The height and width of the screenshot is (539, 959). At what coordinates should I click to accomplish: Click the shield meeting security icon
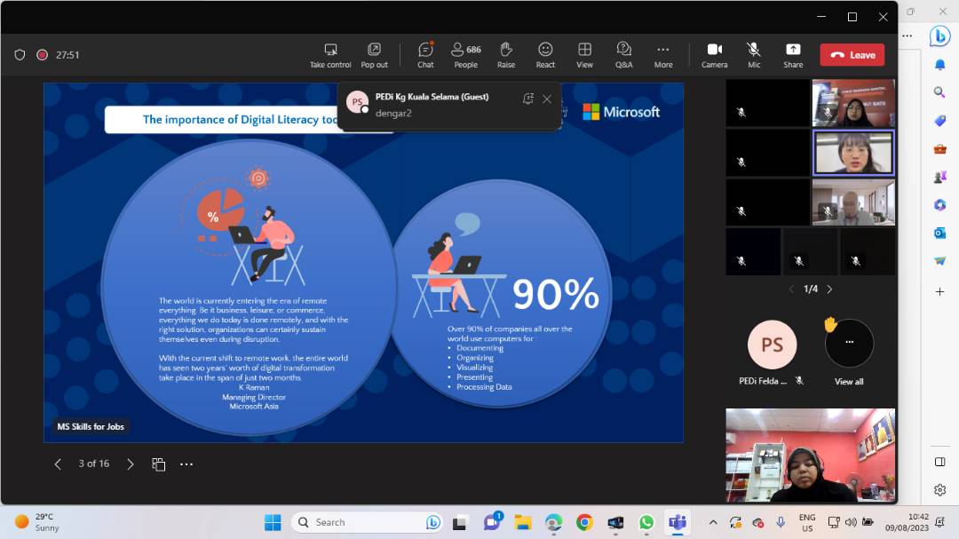[20, 55]
